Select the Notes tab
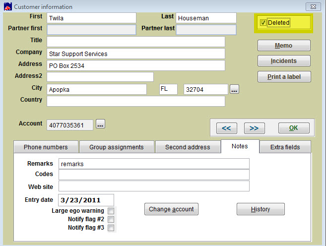 (240, 146)
